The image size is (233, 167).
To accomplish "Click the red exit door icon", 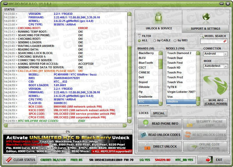I will point(209,160).
